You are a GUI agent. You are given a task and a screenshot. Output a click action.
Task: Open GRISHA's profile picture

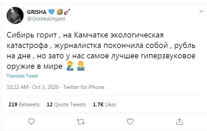pyautogui.click(x=15, y=15)
